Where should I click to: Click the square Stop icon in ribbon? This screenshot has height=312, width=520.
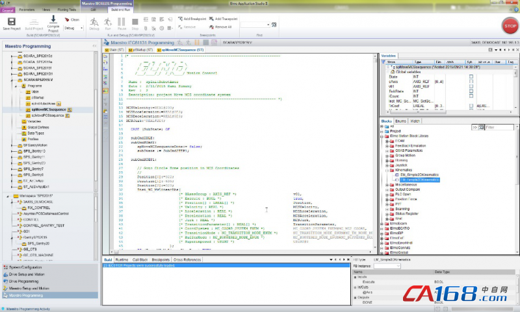point(135,22)
